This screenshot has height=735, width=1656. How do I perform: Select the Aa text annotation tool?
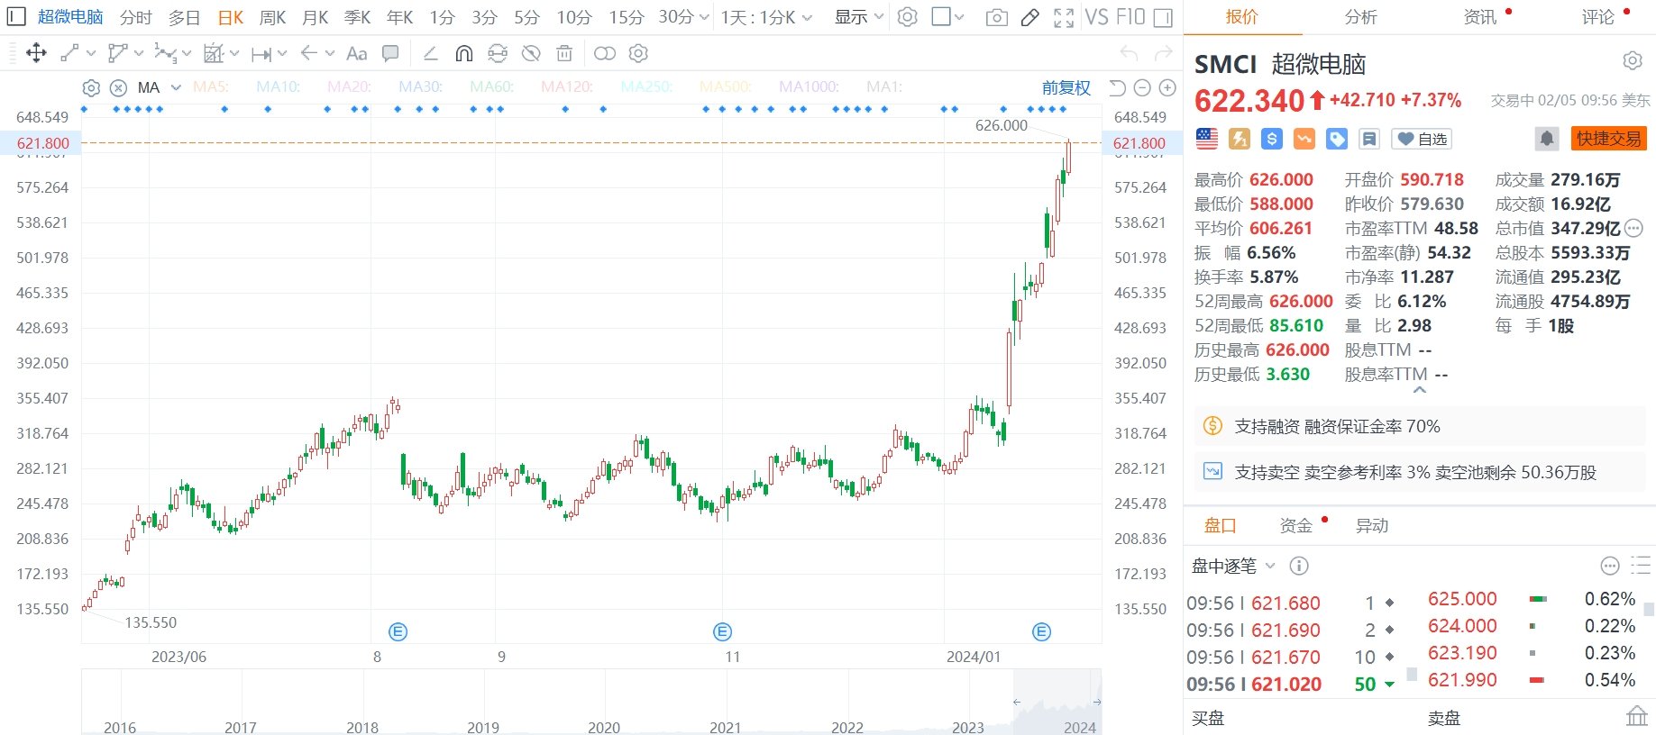click(356, 53)
